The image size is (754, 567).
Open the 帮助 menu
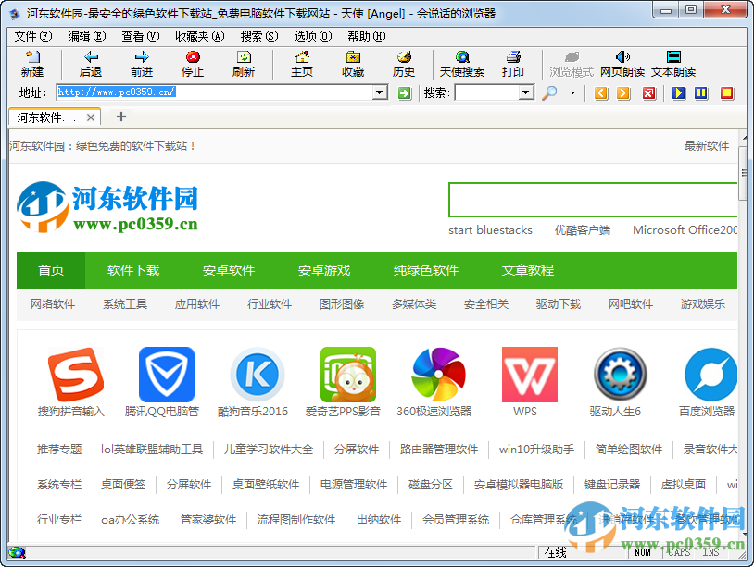(x=367, y=36)
